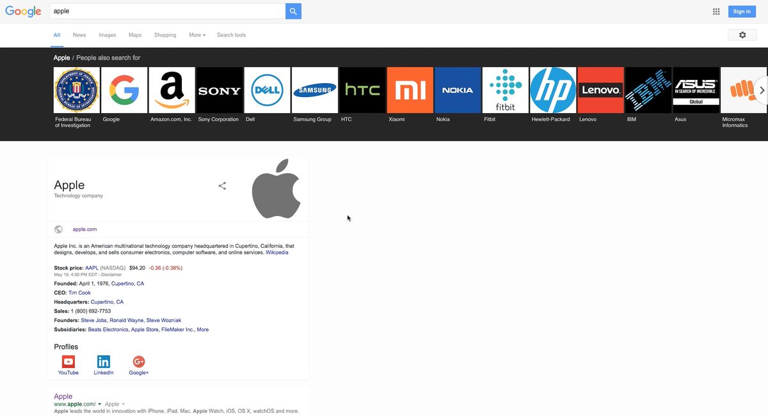Viewport: 768px width, 416px height.
Task: Select the Lenovo tile
Action: point(601,90)
